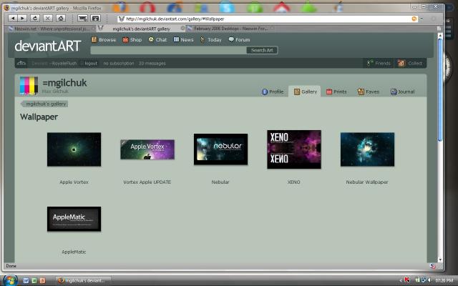Click the deviantART site favicon in address bar

122,19
